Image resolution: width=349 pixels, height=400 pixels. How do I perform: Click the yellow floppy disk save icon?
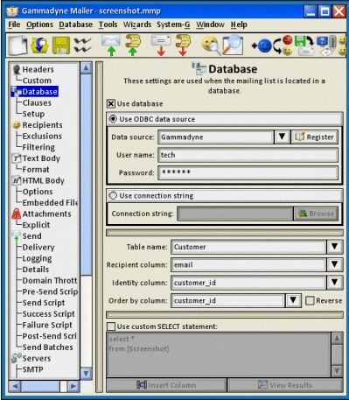point(61,46)
